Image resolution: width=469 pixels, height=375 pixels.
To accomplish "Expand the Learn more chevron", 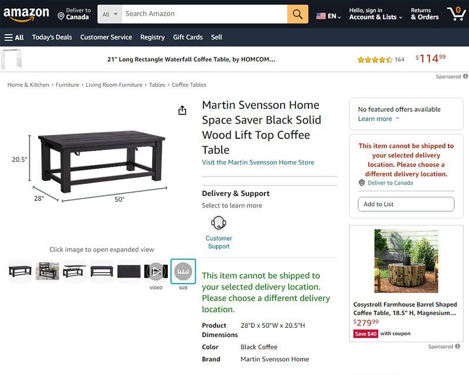I will point(397,118).
